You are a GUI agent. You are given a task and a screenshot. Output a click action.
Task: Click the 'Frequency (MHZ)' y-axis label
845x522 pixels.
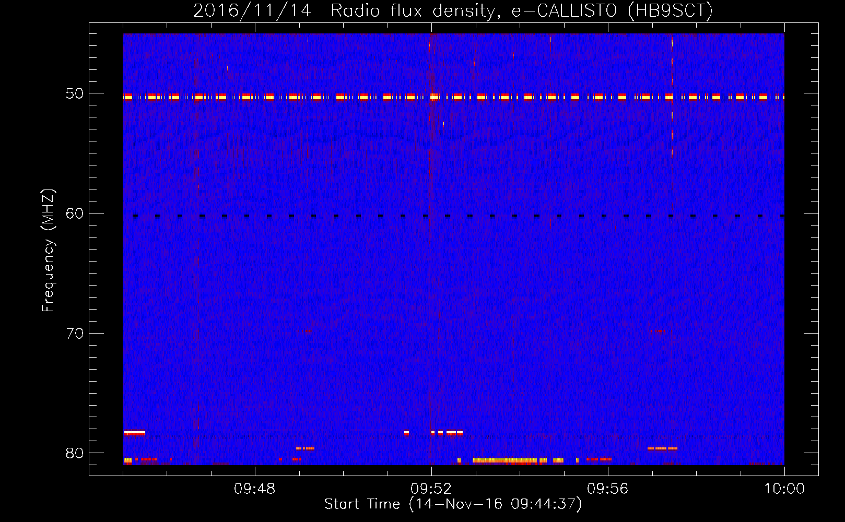click(48, 251)
